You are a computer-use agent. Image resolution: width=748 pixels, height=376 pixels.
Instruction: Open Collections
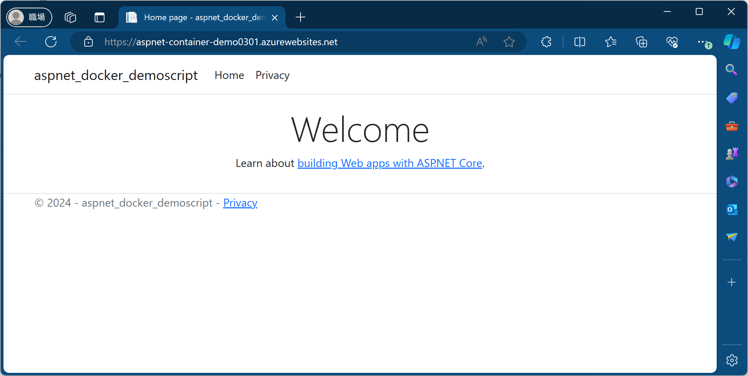pos(641,42)
